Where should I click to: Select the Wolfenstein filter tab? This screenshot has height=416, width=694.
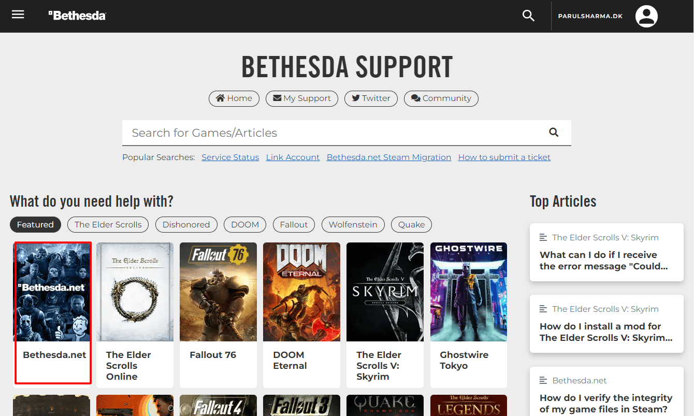353,224
